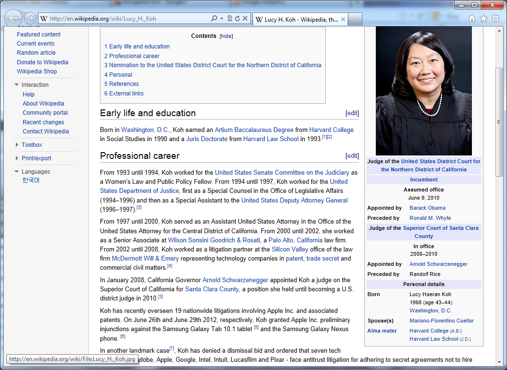Screen dimensions: 507x370
Task: Follow the Palo Alto, California link
Action: coord(296,240)
